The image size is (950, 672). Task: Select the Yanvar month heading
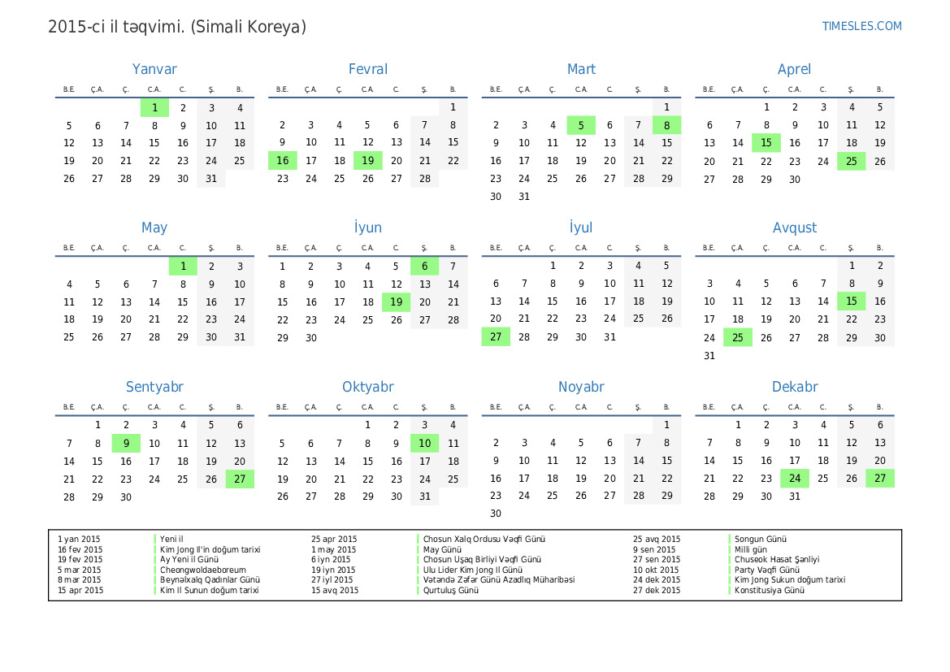154,69
